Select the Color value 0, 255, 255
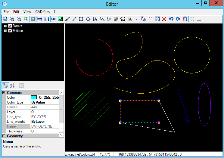224x158 pixels. (x=49, y=98)
